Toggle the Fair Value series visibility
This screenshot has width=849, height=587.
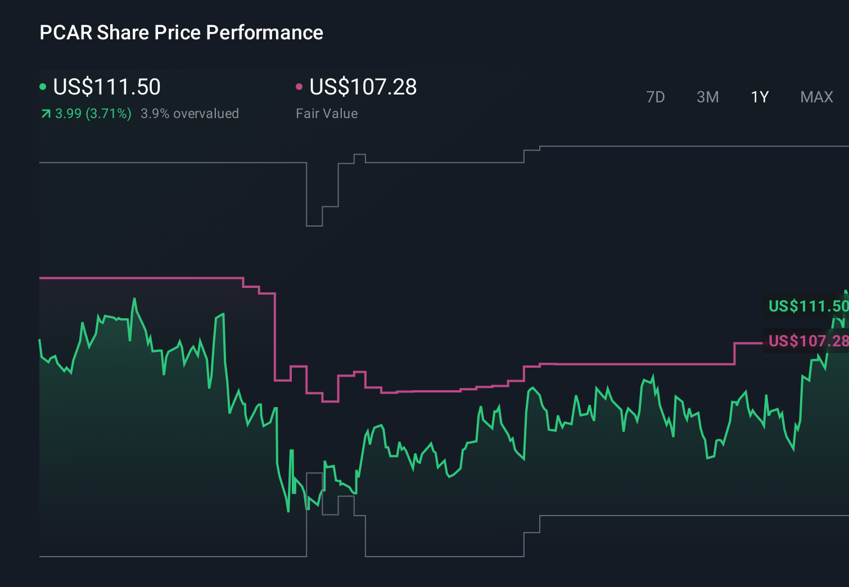(x=299, y=87)
